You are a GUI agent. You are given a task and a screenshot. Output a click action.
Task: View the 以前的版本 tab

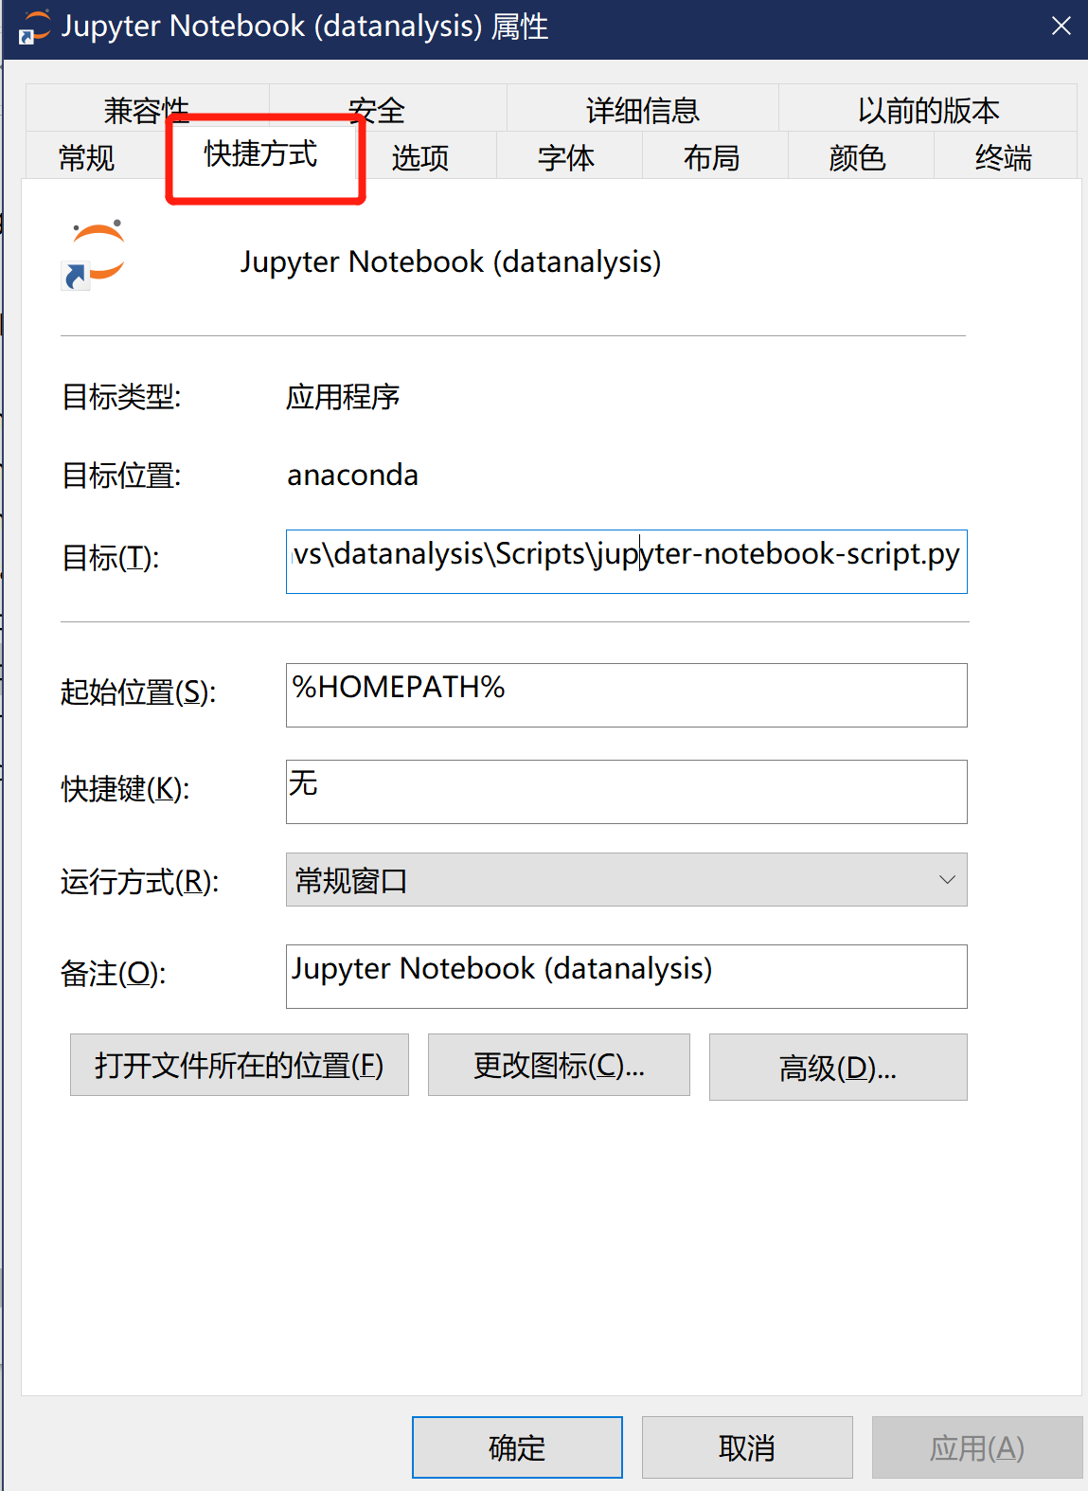point(928,110)
